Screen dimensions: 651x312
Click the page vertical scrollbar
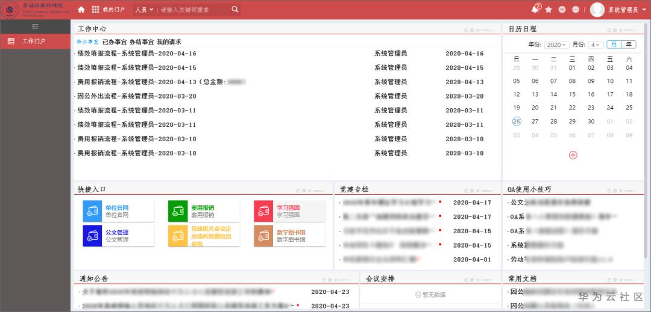point(646,141)
